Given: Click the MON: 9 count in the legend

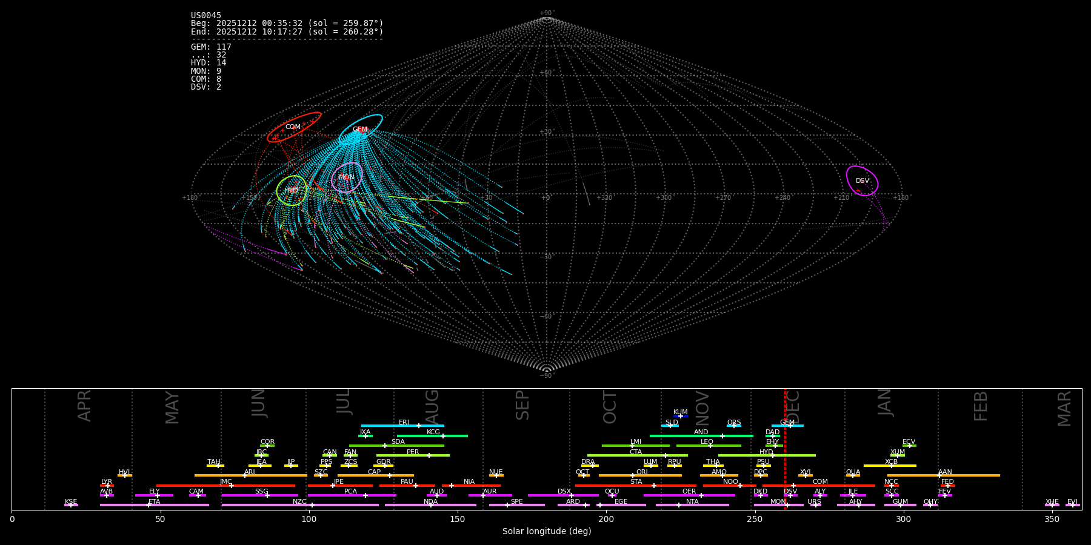Looking at the screenshot, I should tap(206, 71).
